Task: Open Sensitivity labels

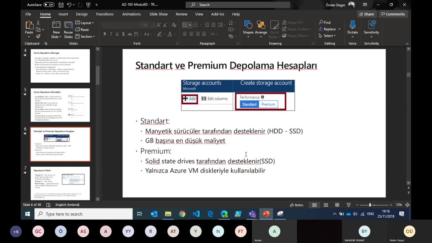Action: tap(371, 28)
